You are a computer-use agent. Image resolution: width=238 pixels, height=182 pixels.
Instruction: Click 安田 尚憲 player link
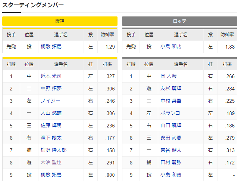[171, 138]
